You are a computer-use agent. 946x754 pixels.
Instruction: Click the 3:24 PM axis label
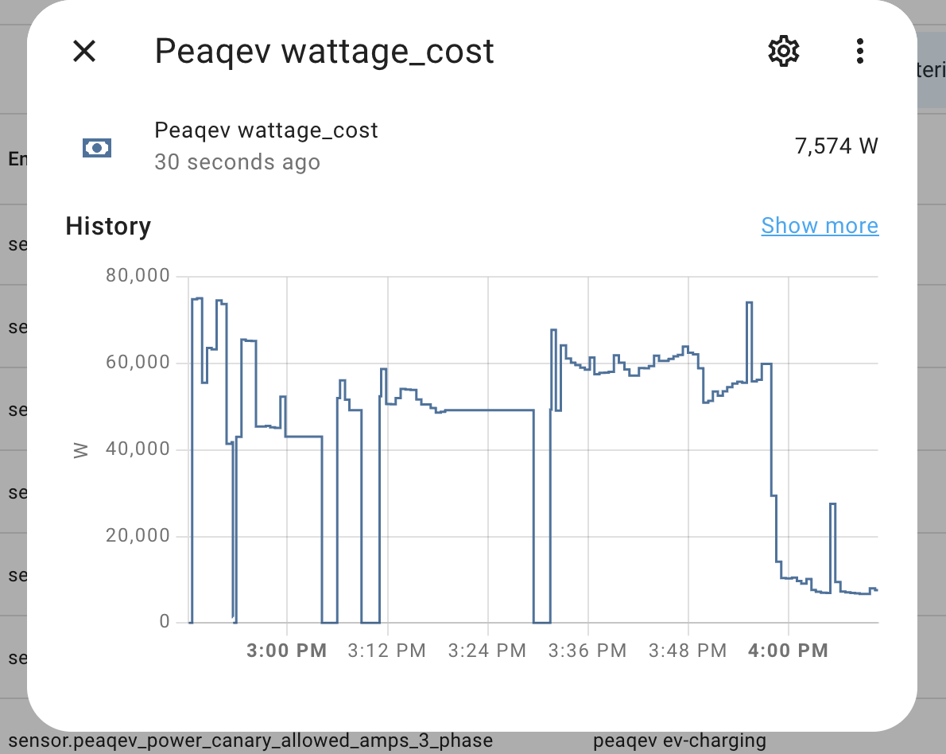[486, 650]
